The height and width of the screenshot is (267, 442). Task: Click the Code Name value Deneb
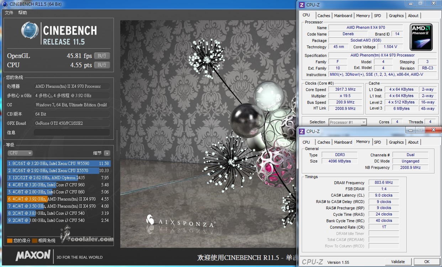pos(348,34)
